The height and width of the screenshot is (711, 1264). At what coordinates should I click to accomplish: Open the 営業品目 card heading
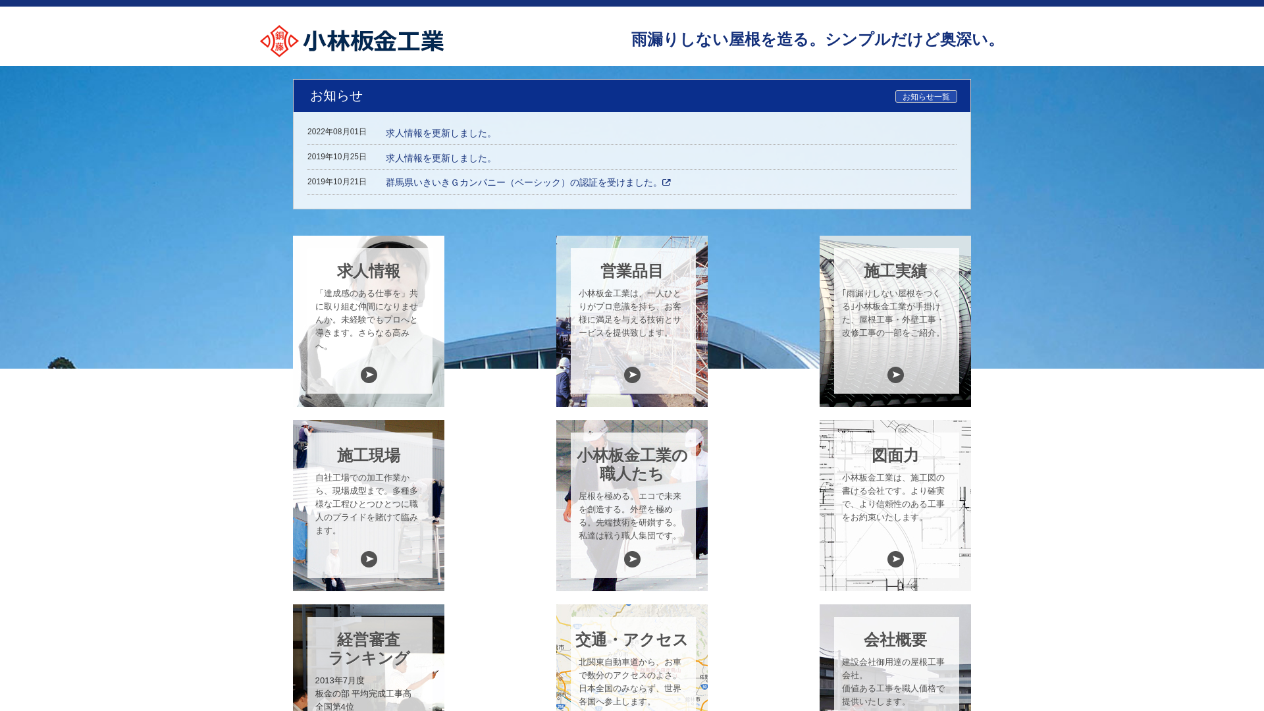click(x=632, y=271)
